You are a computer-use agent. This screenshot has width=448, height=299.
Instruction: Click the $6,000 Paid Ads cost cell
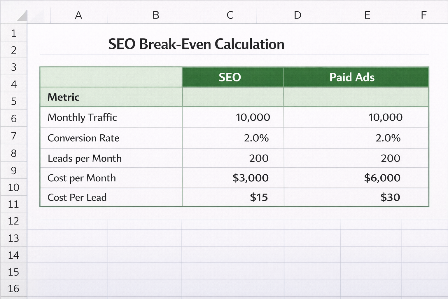(383, 178)
